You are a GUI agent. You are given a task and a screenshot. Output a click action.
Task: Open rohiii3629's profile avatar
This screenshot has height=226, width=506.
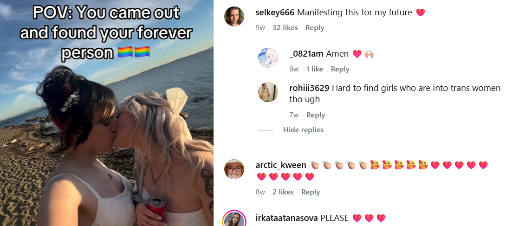[x=268, y=92]
